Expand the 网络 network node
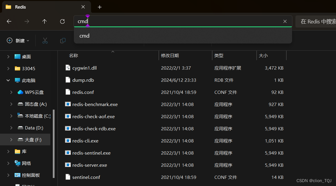Viewport: 336px width, 186px height. click(8, 163)
